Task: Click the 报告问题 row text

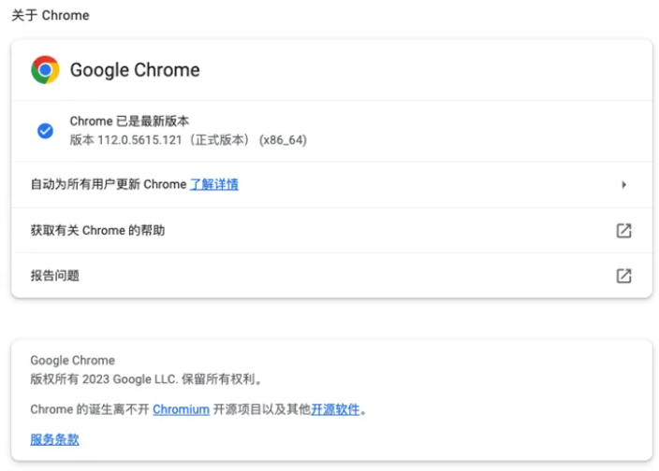Action: click(54, 276)
